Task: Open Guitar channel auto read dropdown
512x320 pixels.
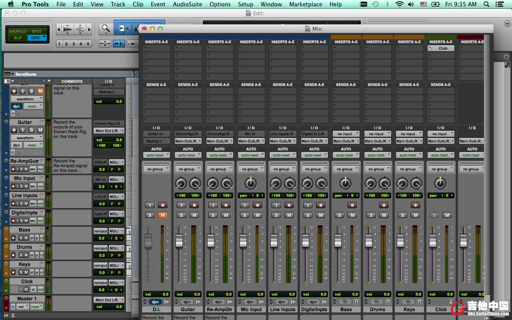Action: point(188,155)
